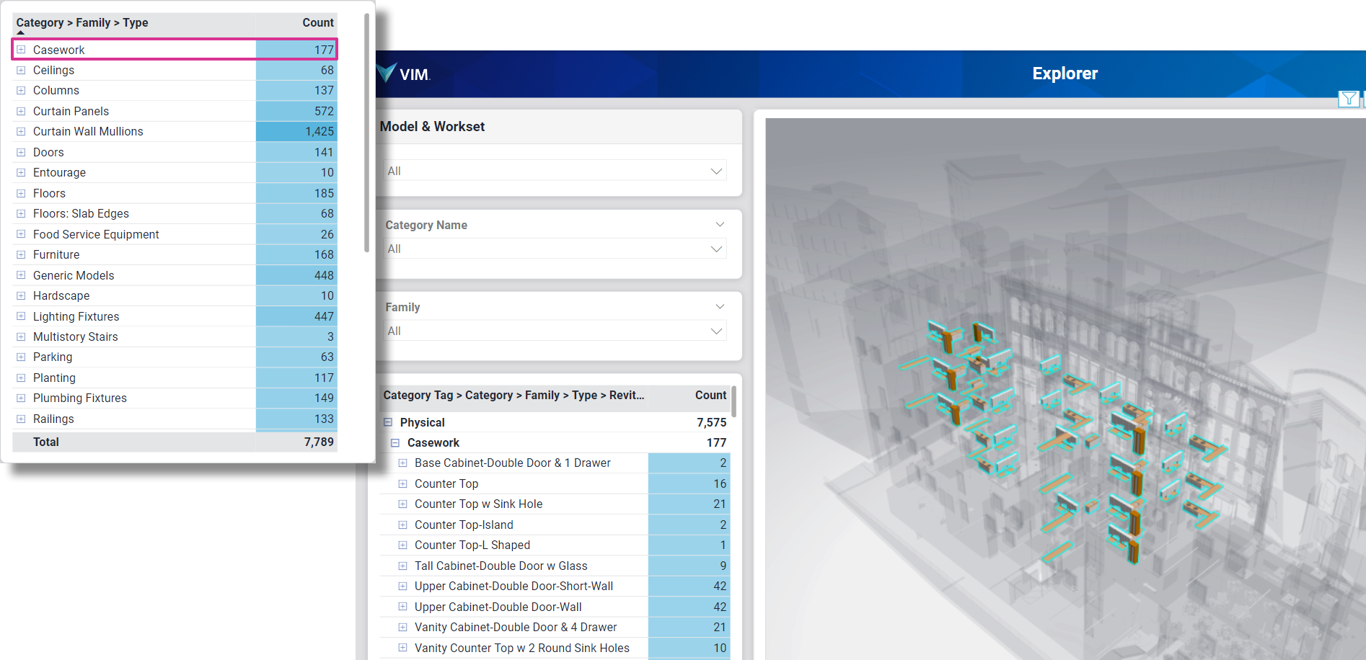Screen dimensions: 1366x660
Task: Collapse the Physical category tag row
Action: [x=388, y=422]
